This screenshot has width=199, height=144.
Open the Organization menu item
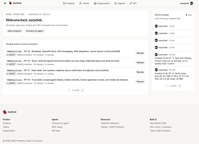click(x=102, y=3)
